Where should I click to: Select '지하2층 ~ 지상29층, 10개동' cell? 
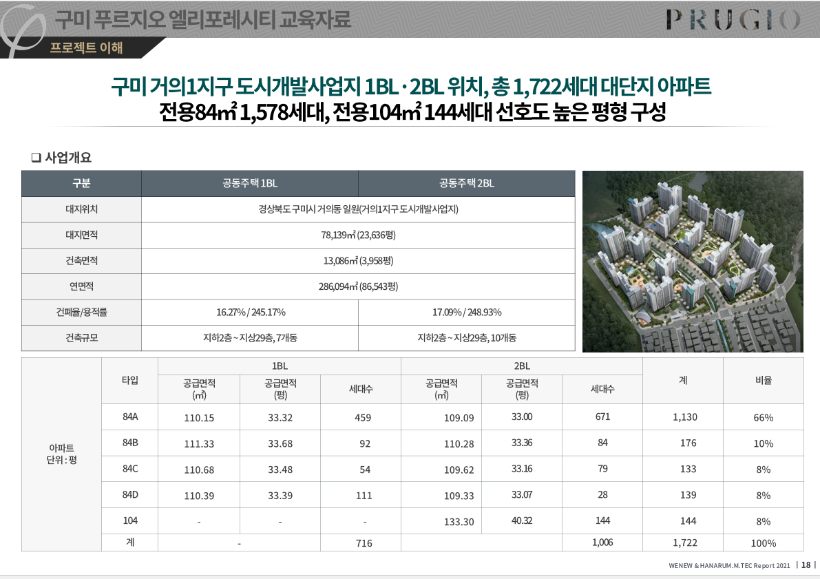coord(467,338)
